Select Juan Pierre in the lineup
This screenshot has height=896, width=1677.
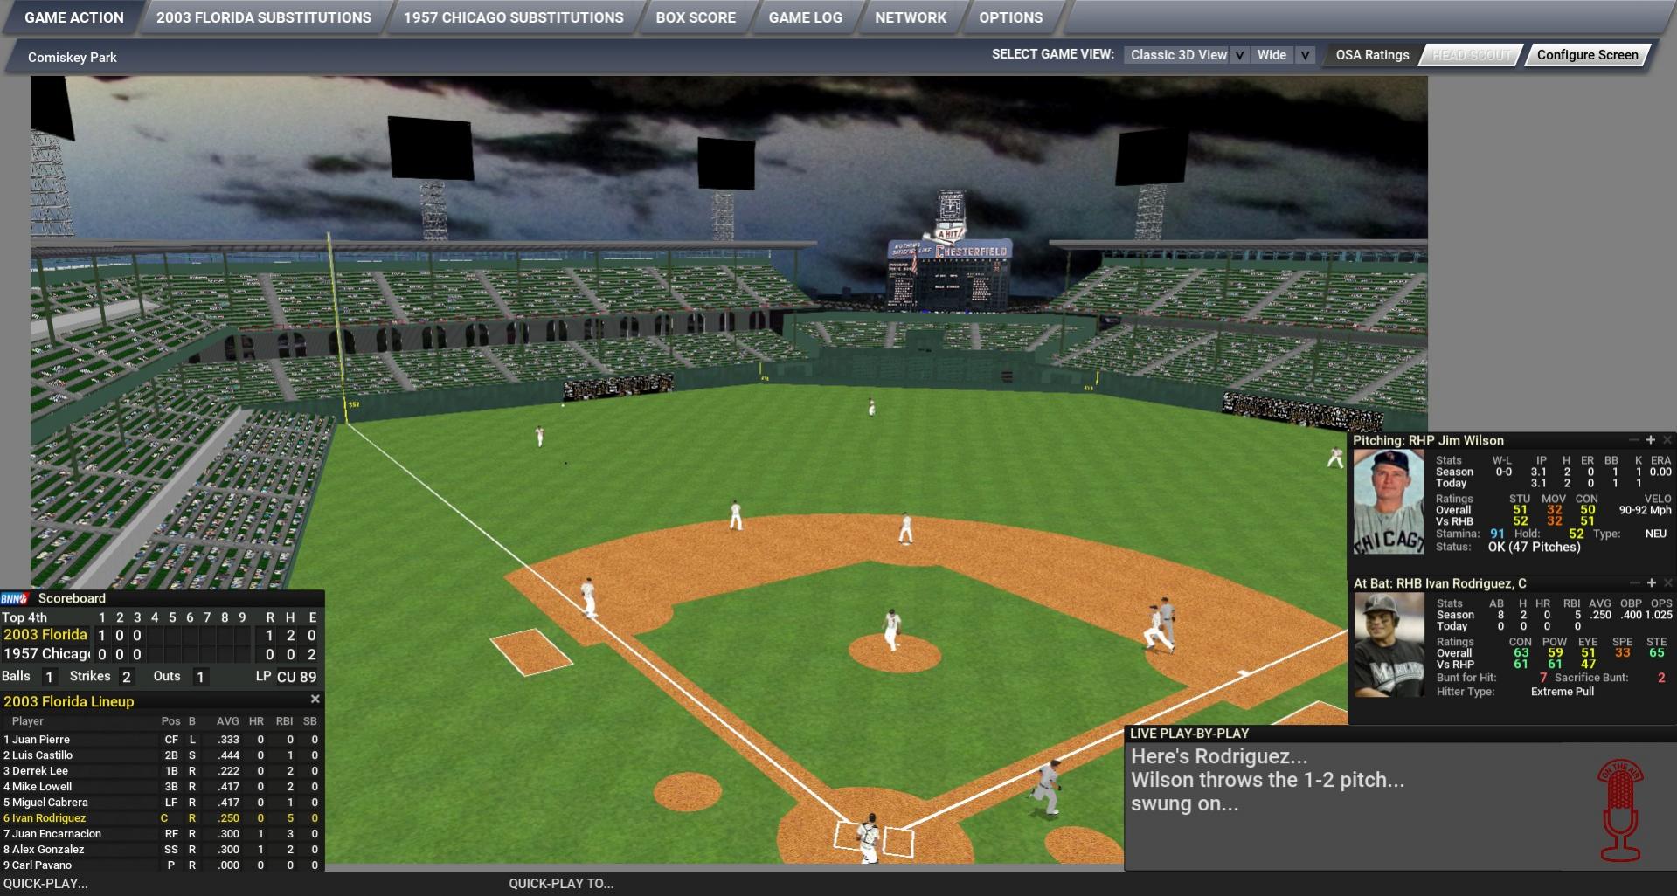coord(41,739)
